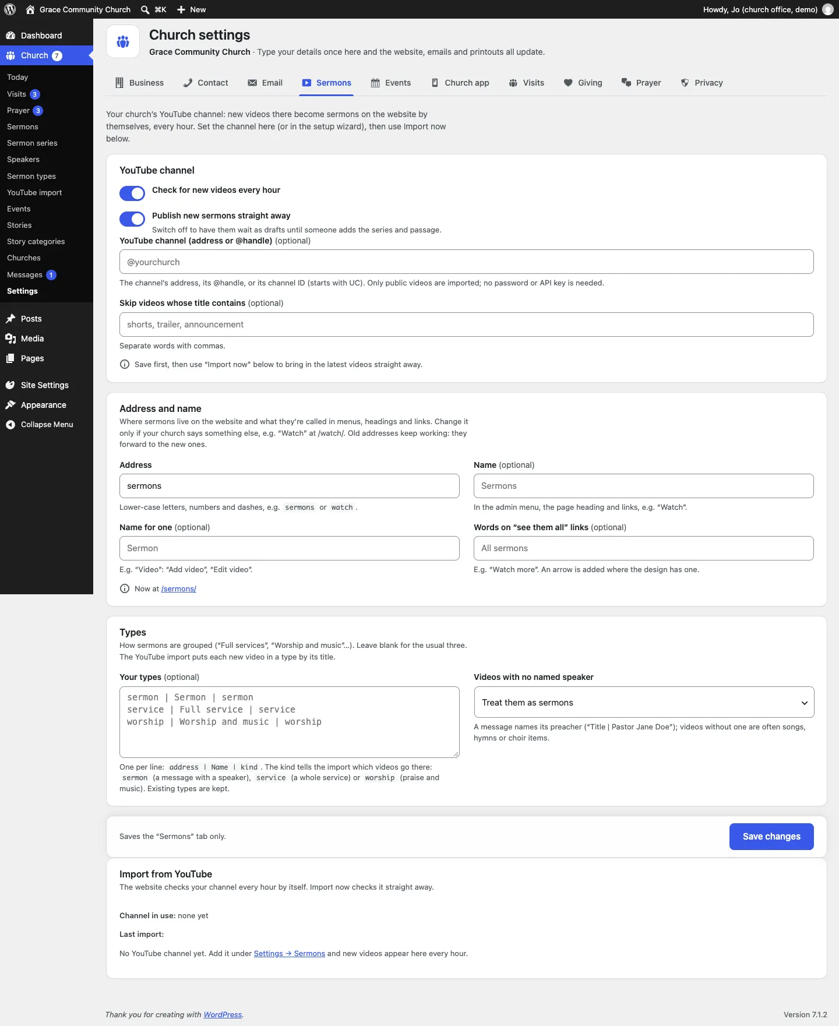The height and width of the screenshot is (1026, 839).
Task: Click the Skip videos title words field
Action: coord(466,325)
